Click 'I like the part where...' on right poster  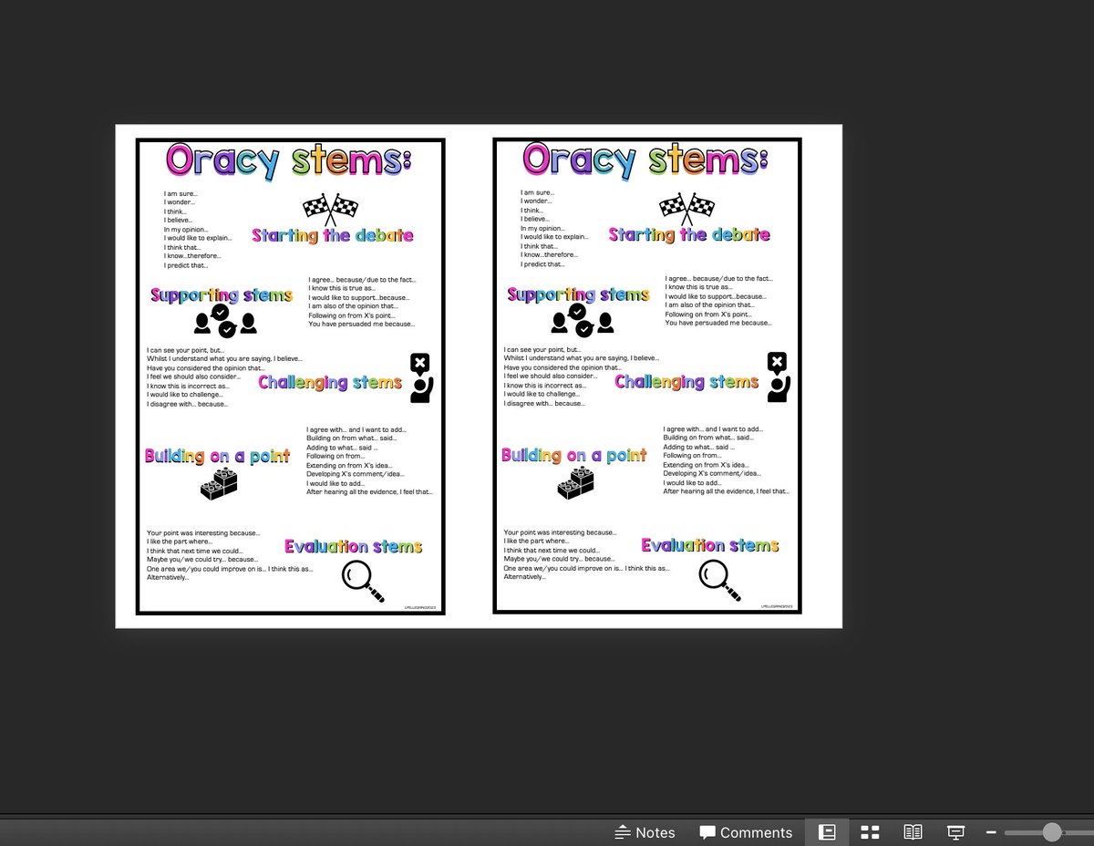pyautogui.click(x=536, y=542)
